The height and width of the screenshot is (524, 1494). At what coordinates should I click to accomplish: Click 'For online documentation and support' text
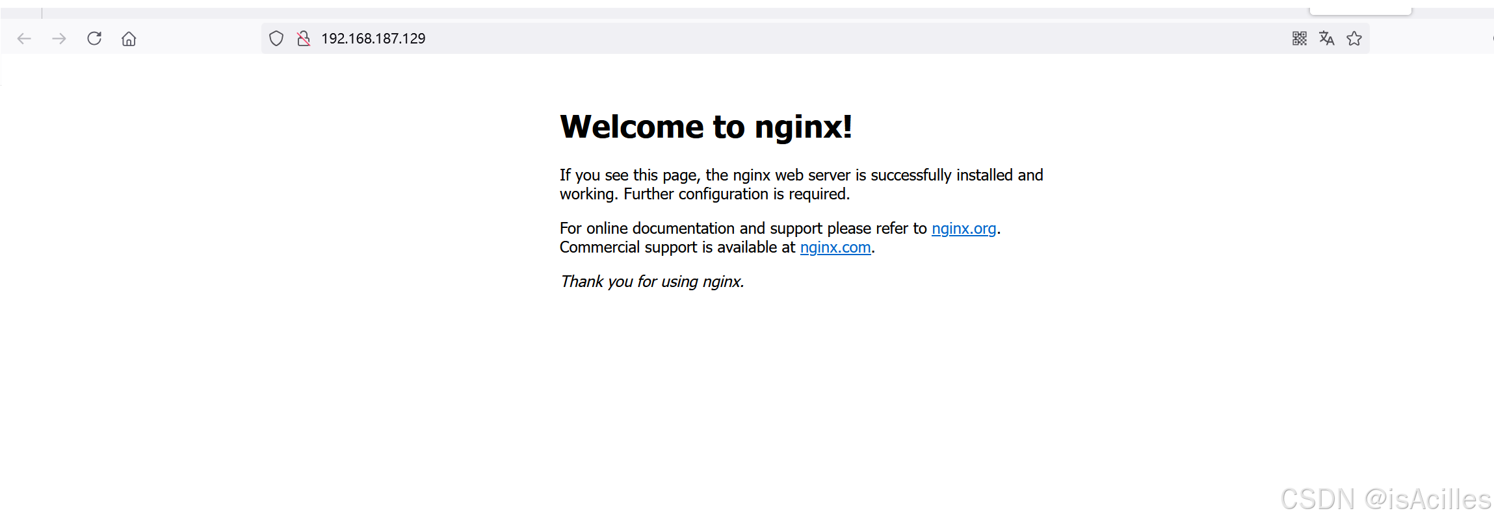tap(691, 229)
